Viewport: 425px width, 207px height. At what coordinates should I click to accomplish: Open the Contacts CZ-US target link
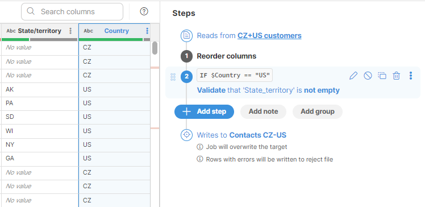[258, 135]
